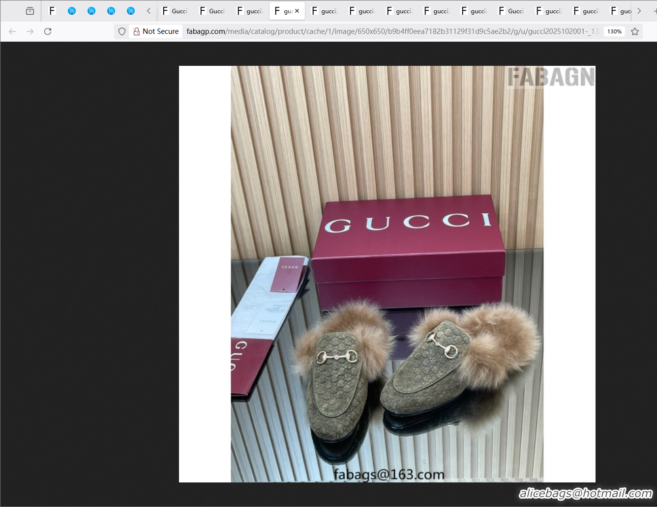657x507 pixels.
Task: Switch to the first Gucci tab
Action: tap(175, 10)
